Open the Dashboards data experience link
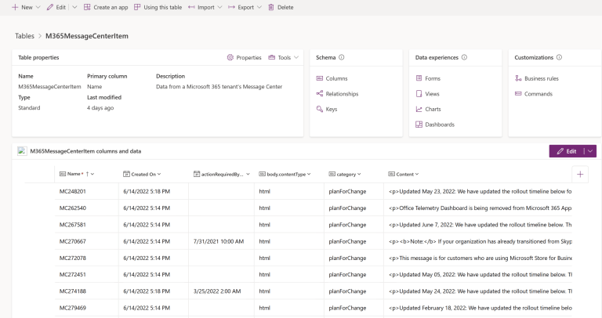Screen dimensions: 602x318 [439, 125]
